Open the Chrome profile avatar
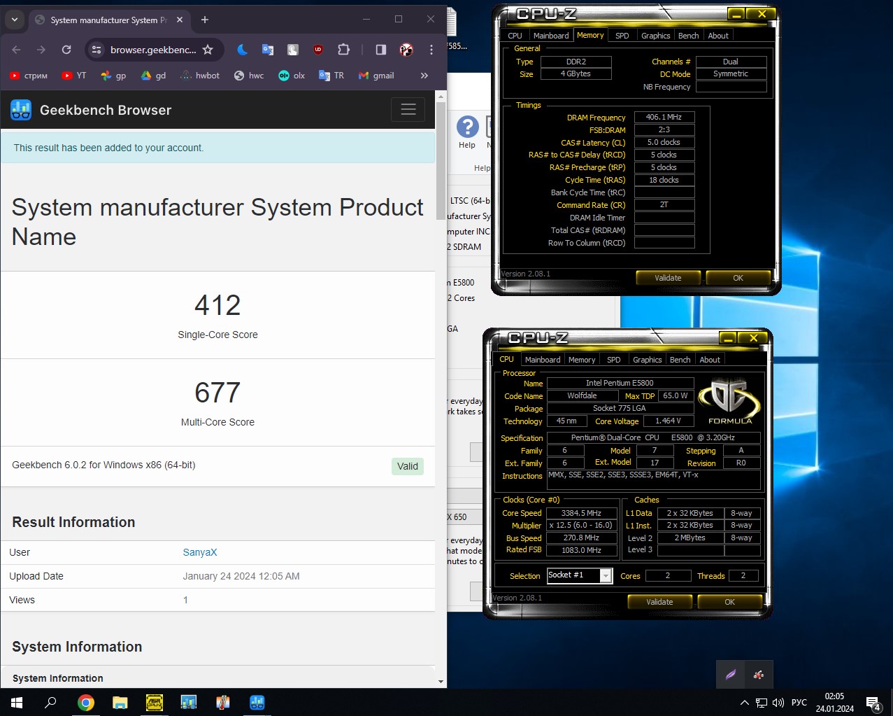This screenshot has width=893, height=716. point(406,50)
